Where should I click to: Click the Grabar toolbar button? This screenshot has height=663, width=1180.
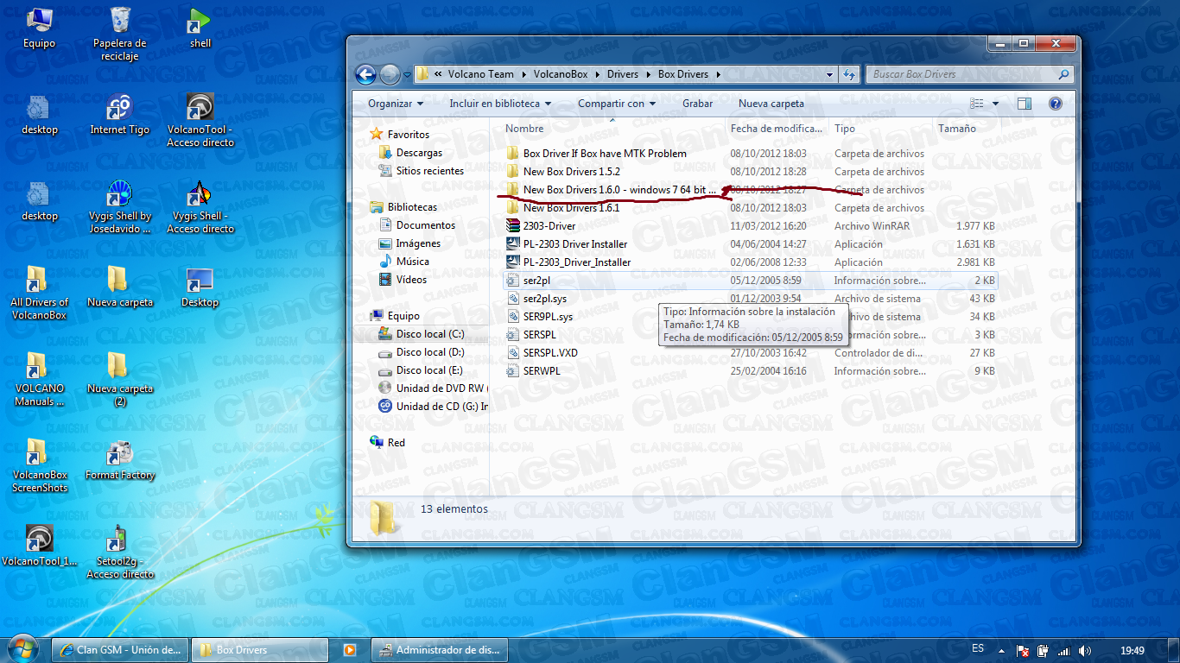[x=697, y=104]
